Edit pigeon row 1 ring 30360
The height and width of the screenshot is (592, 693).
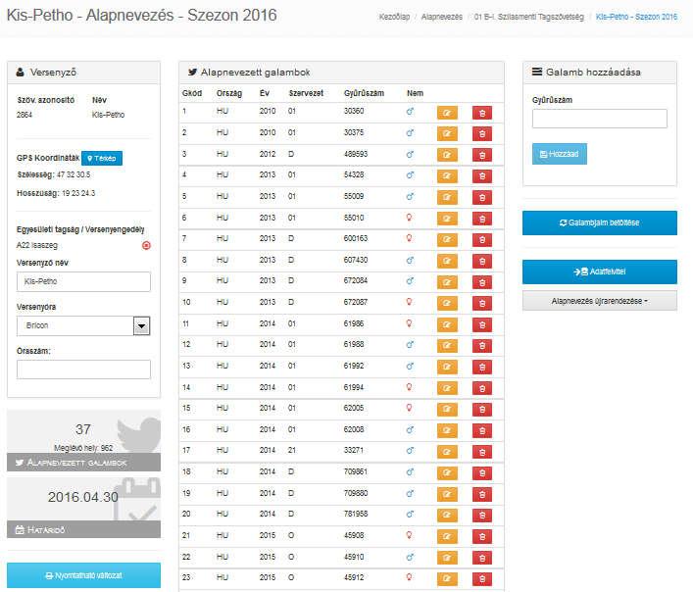click(447, 113)
